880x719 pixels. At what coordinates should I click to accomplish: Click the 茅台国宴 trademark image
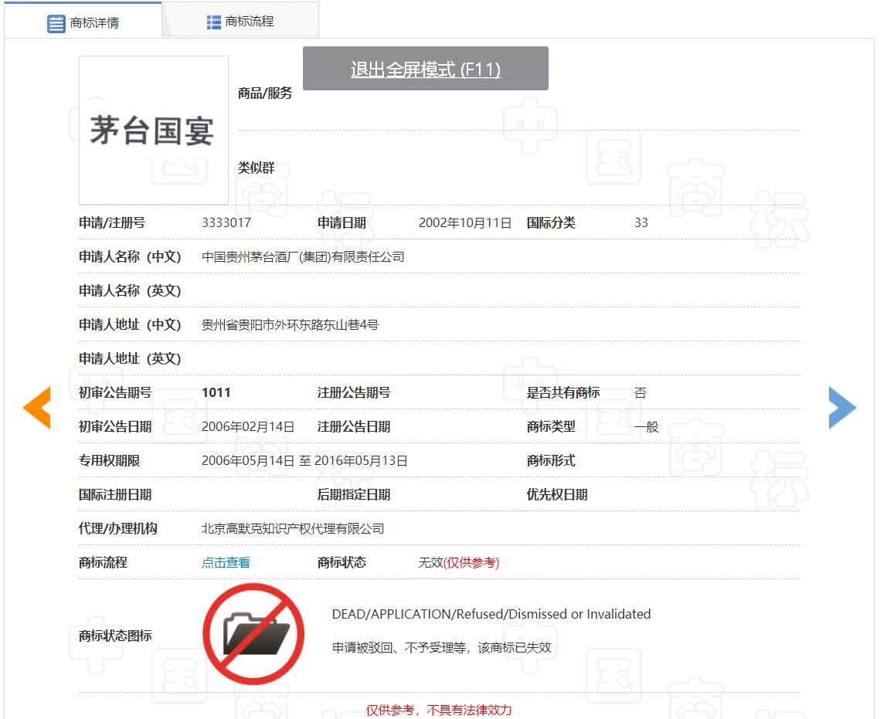[154, 130]
